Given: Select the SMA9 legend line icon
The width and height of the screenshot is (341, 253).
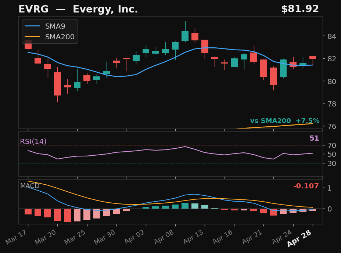Looking at the screenshot, I should pyautogui.click(x=32, y=26).
